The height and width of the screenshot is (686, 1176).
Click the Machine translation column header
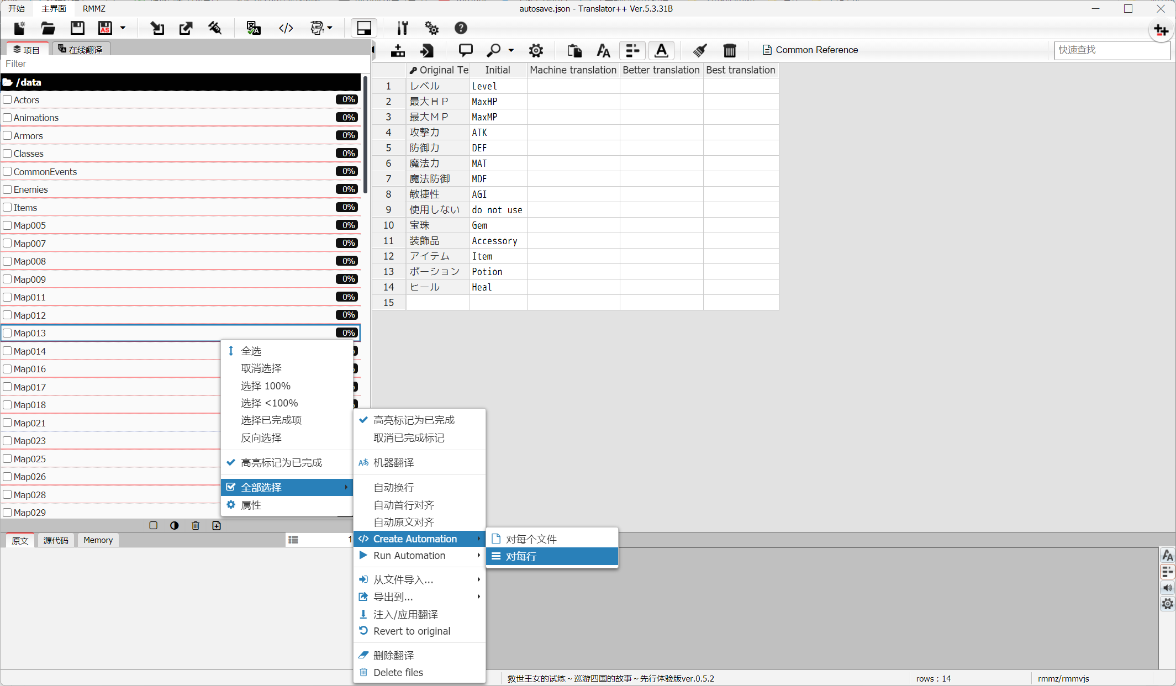[x=573, y=70]
